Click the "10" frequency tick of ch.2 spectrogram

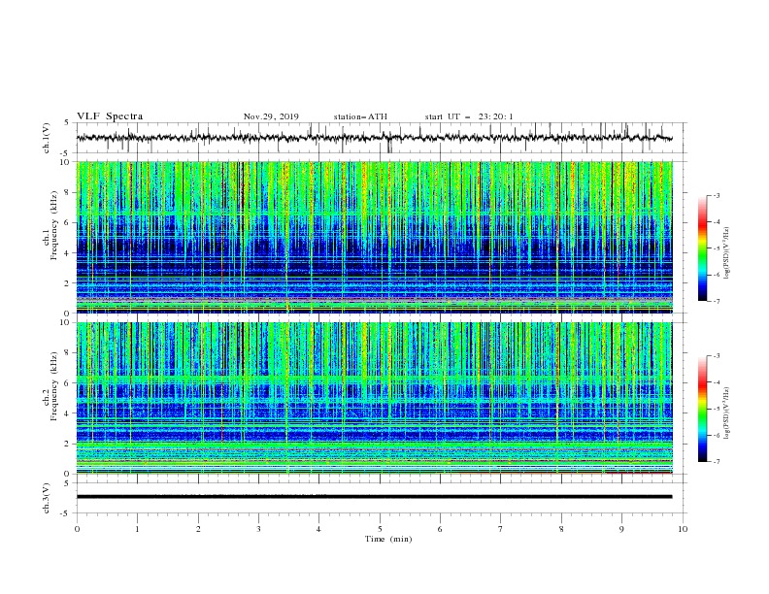(x=66, y=322)
